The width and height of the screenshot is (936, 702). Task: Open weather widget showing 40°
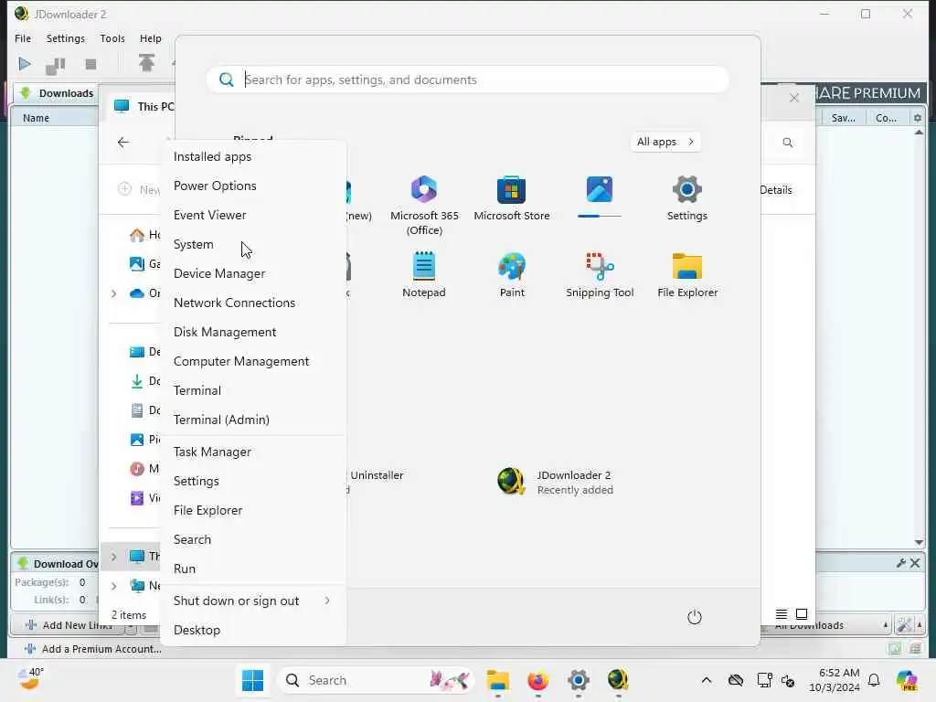tap(30, 679)
